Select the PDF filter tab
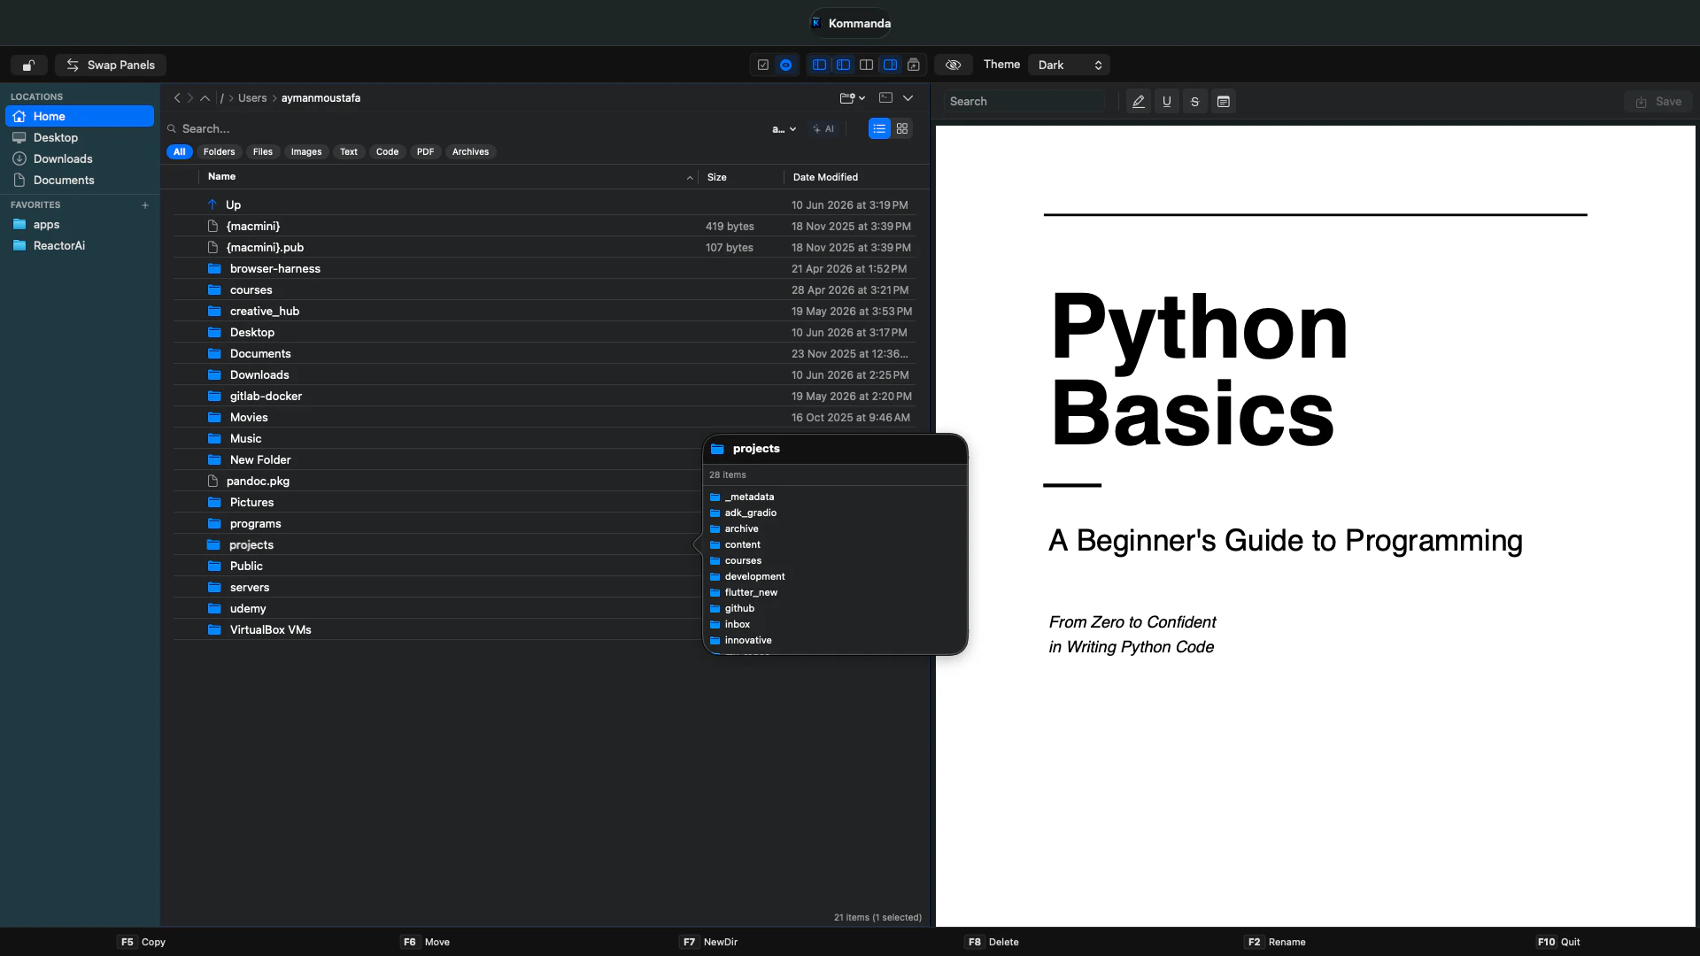Viewport: 1700px width, 956px height. (x=425, y=152)
